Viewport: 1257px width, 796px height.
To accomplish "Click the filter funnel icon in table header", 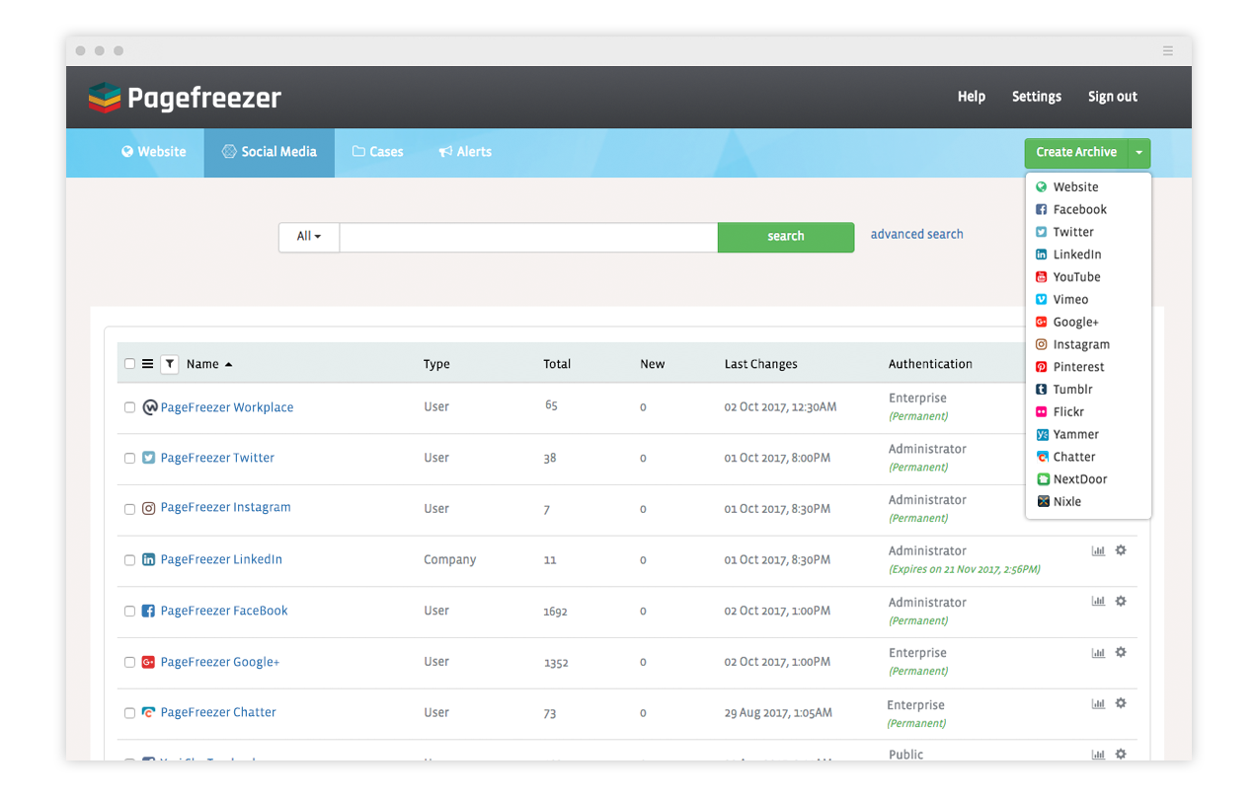I will click(x=170, y=364).
